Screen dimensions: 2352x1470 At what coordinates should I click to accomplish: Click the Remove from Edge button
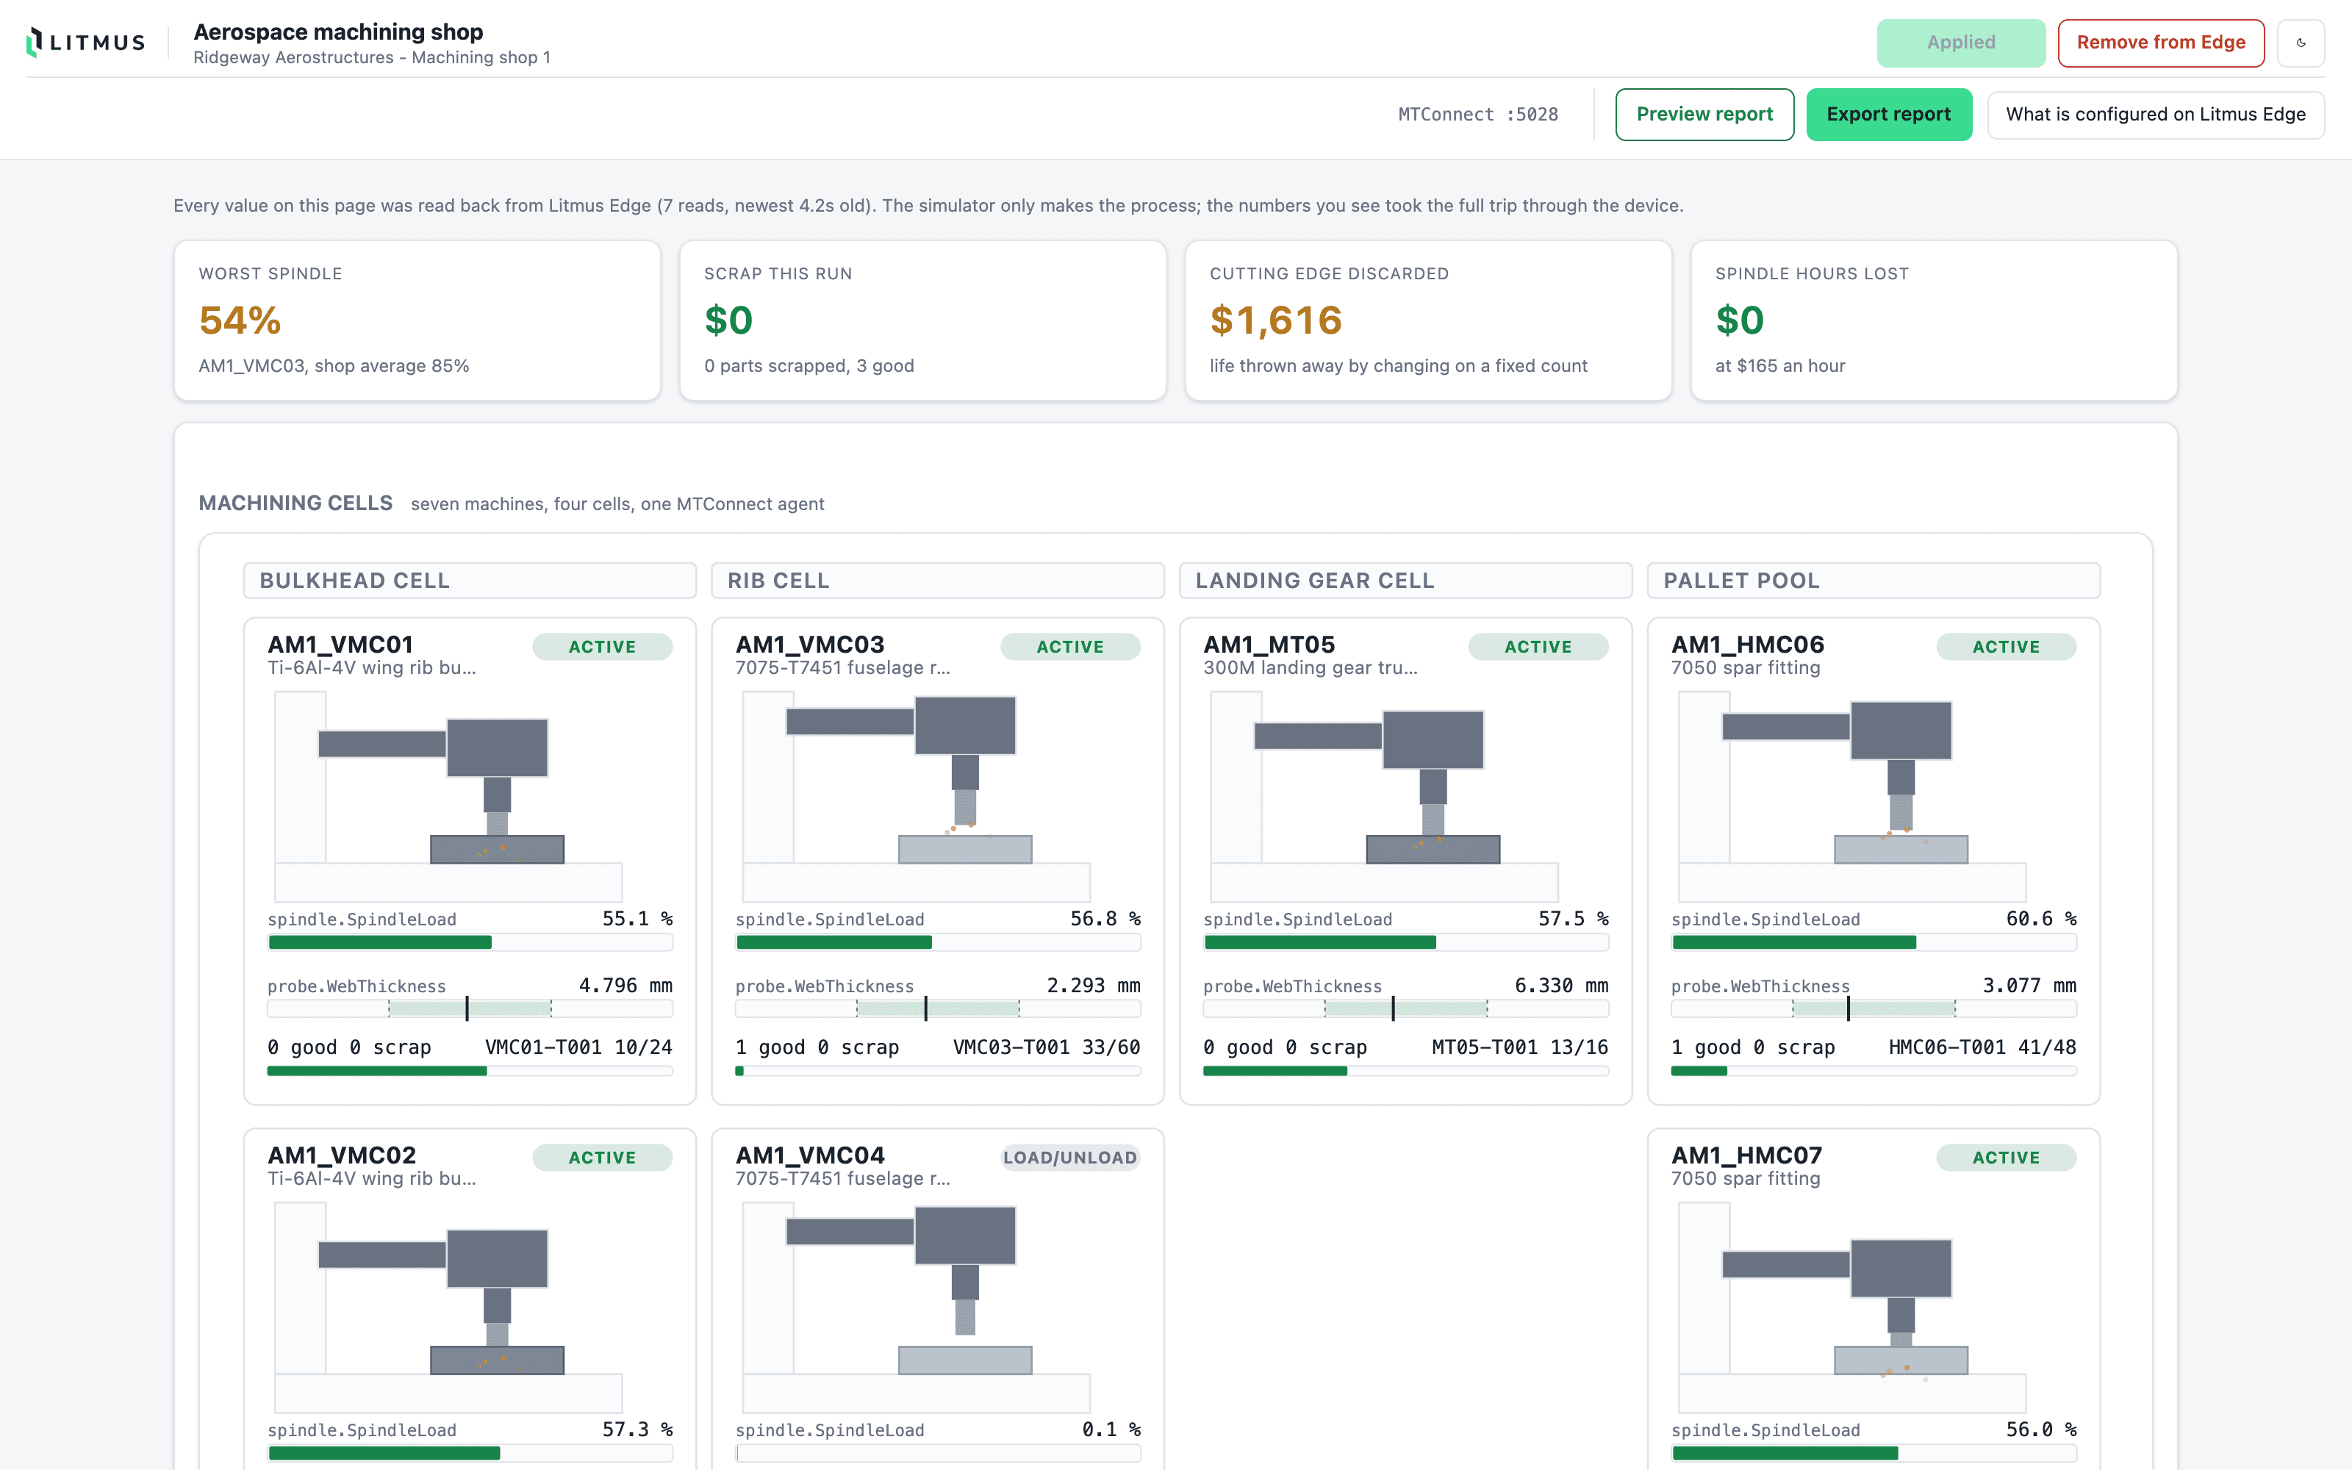coord(2161,43)
